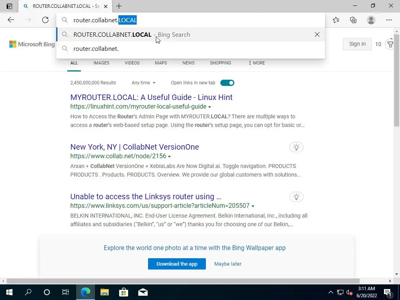This screenshot has width=400, height=300.
Task: Click the network tray icon
Action: coord(340,292)
